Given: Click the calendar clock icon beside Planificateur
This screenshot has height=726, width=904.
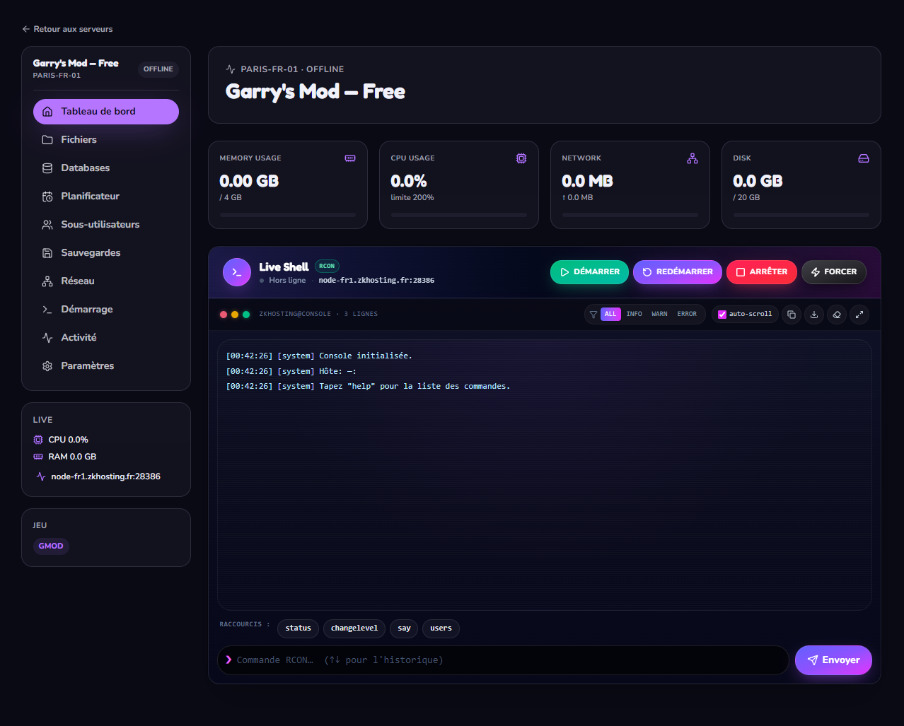Looking at the screenshot, I should pos(47,197).
